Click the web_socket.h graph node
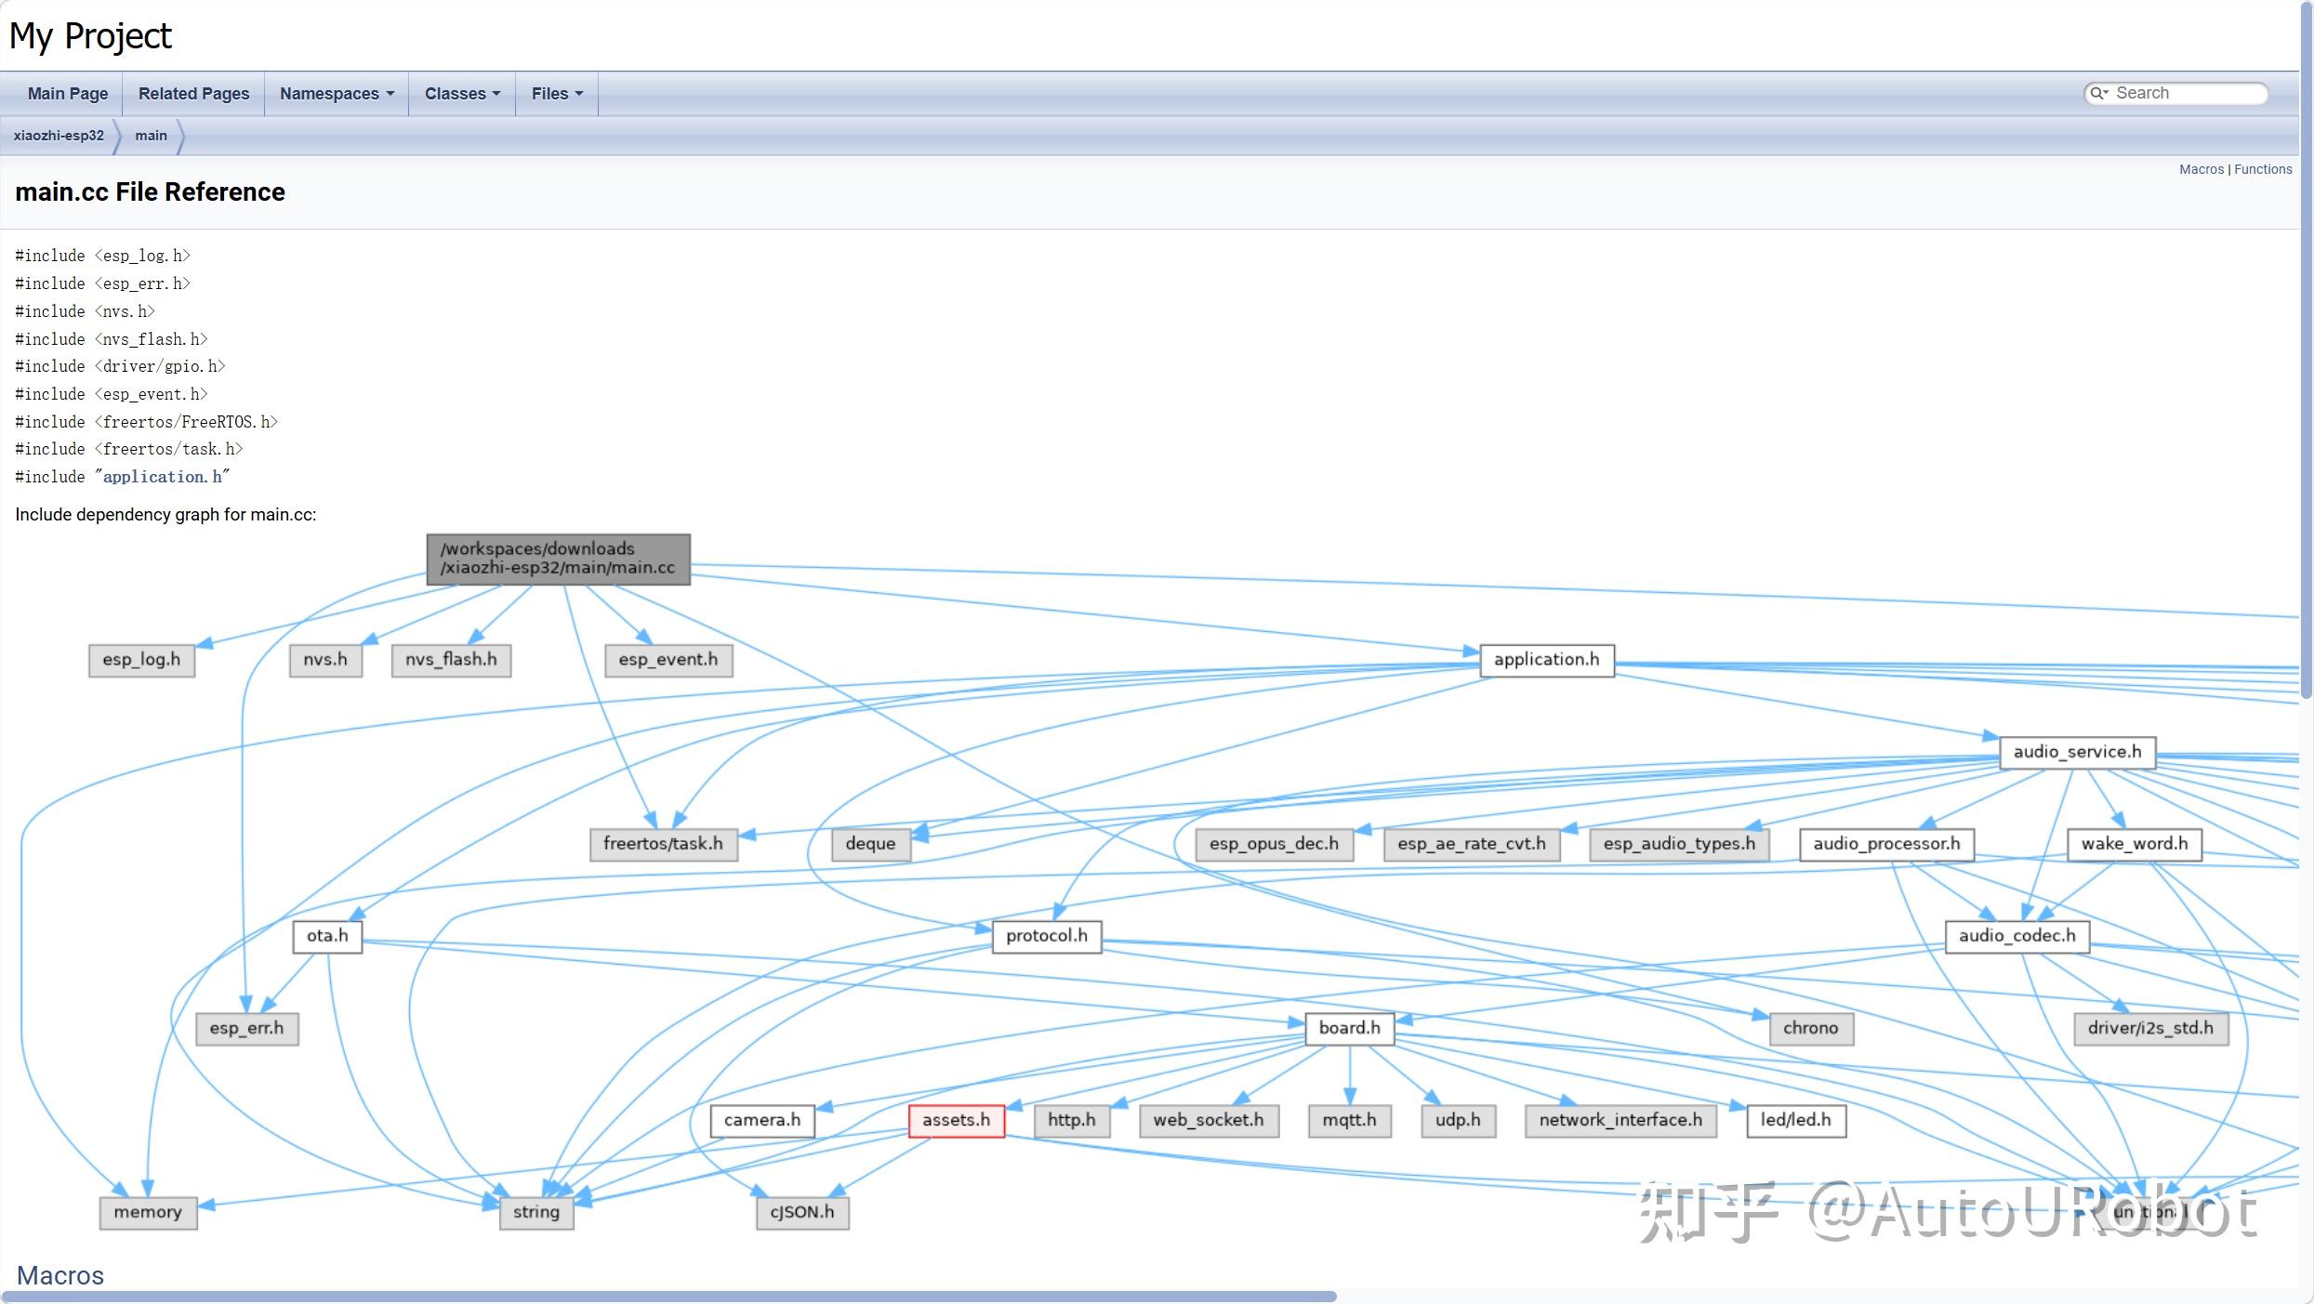Viewport: 2314px width, 1304px height. point(1209,1120)
